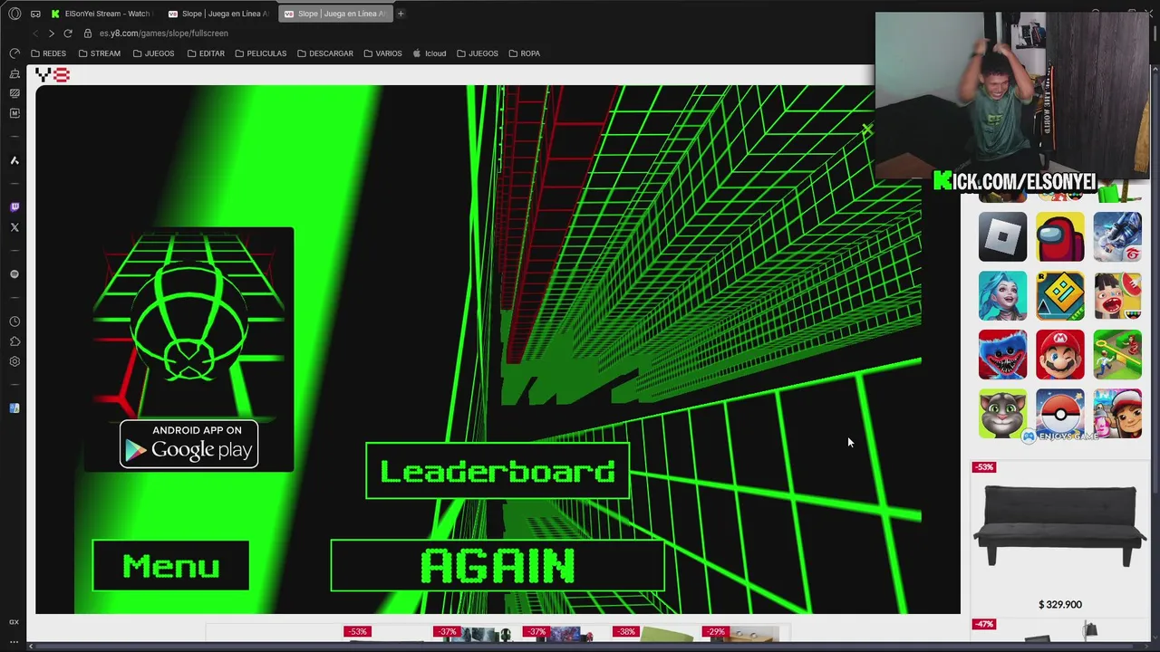1160x652 pixels.
Task: Open the GX Cleaner sidebar icon
Action: pyautogui.click(x=14, y=73)
